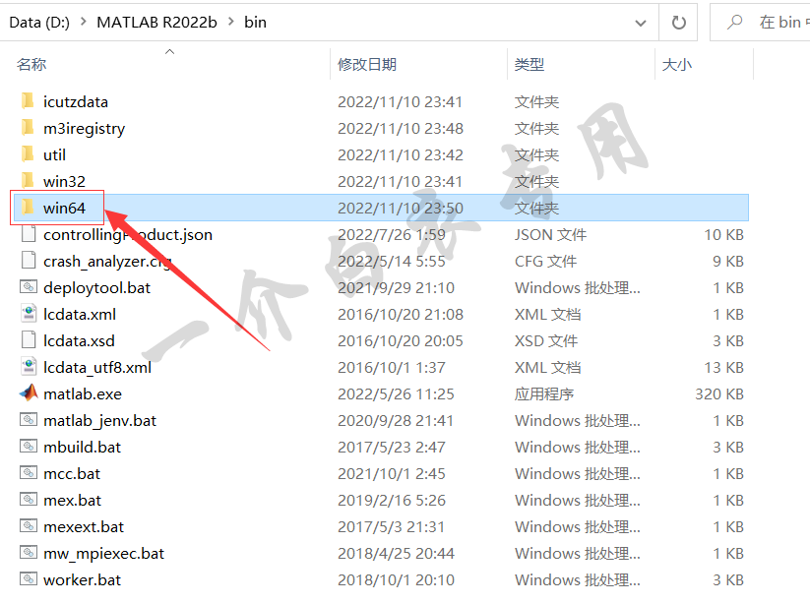This screenshot has height=604, width=810.
Task: Open the address bar history dropdown
Action: click(x=641, y=23)
